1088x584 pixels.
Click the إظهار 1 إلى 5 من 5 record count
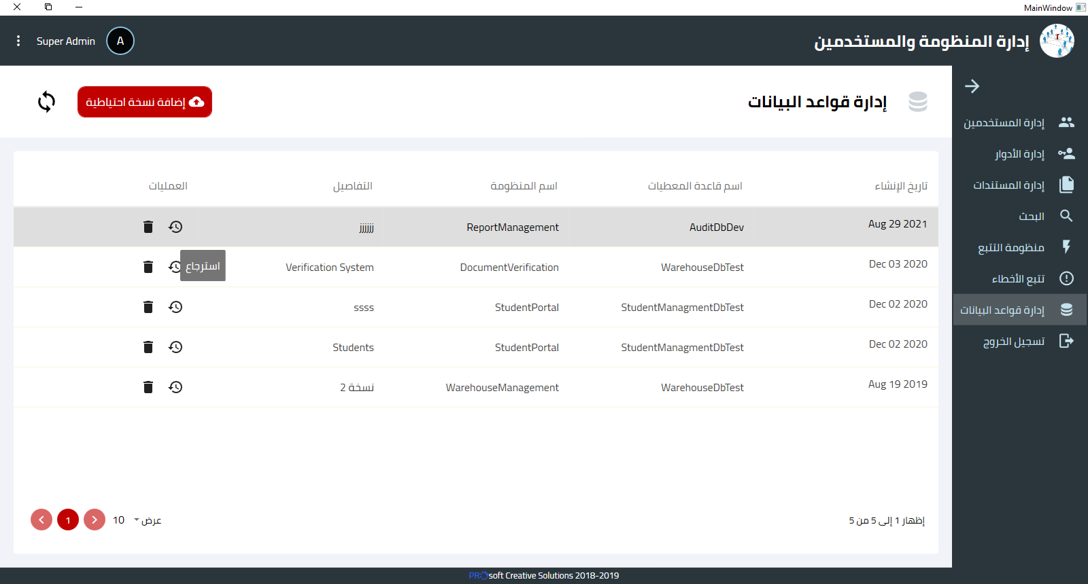887,521
